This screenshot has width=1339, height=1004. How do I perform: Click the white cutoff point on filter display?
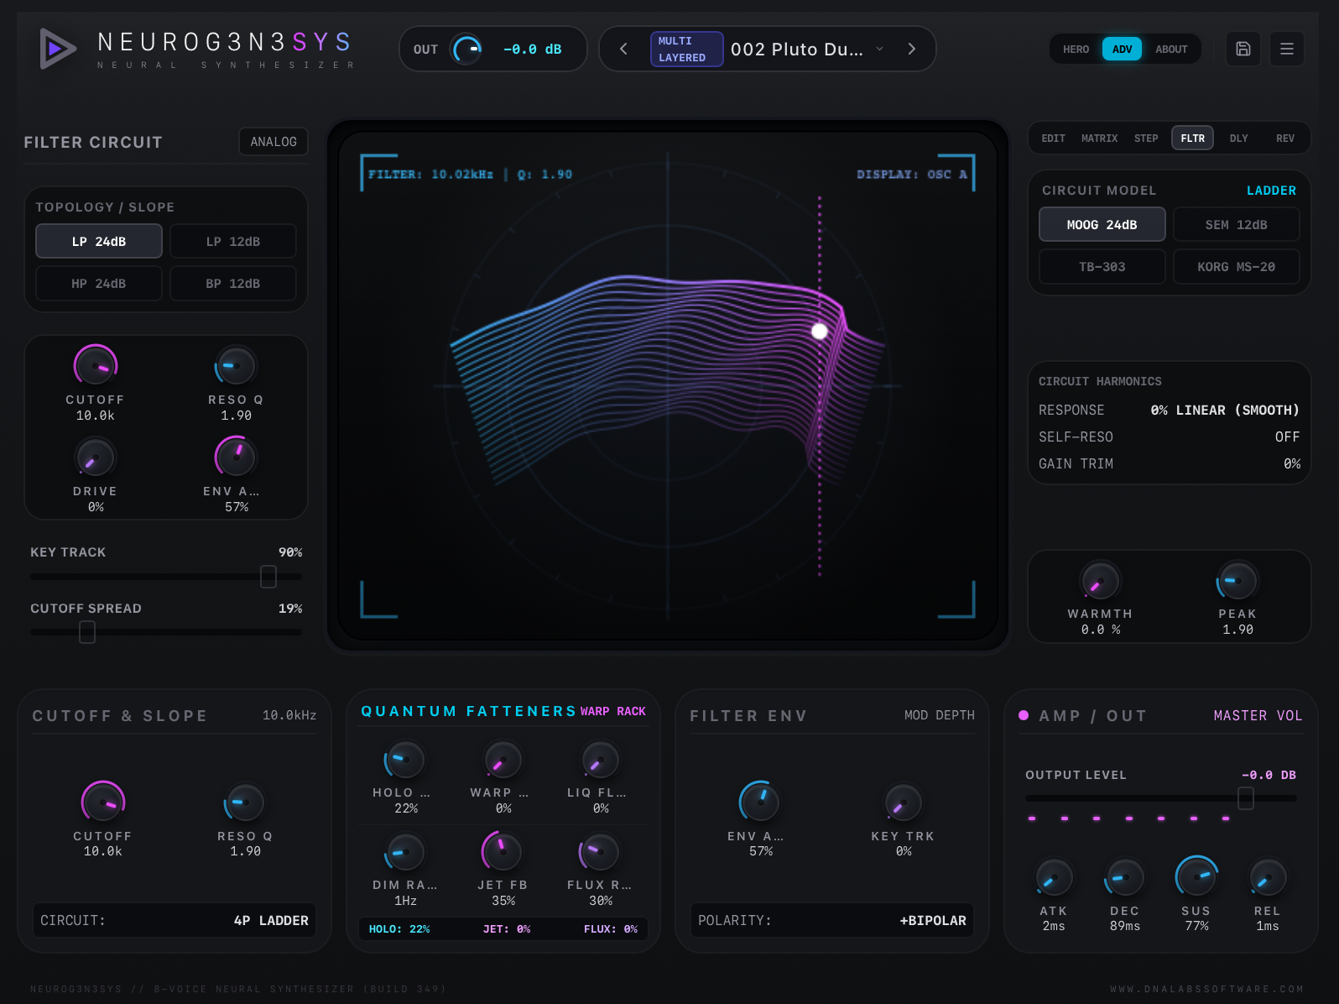pyautogui.click(x=820, y=331)
